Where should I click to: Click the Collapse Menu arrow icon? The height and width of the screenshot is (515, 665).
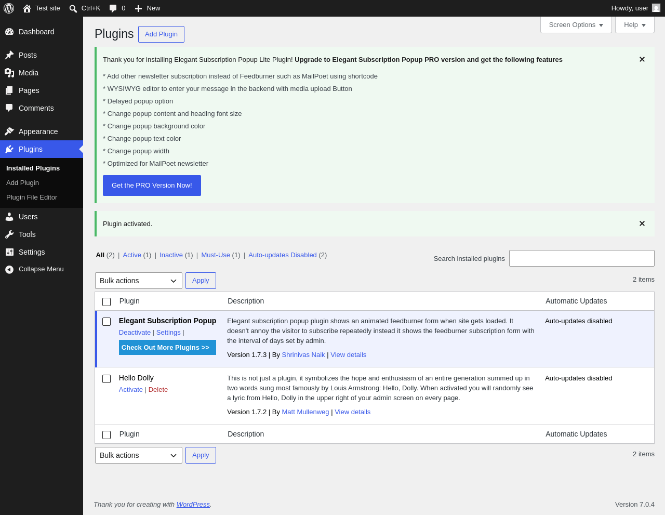point(9,269)
